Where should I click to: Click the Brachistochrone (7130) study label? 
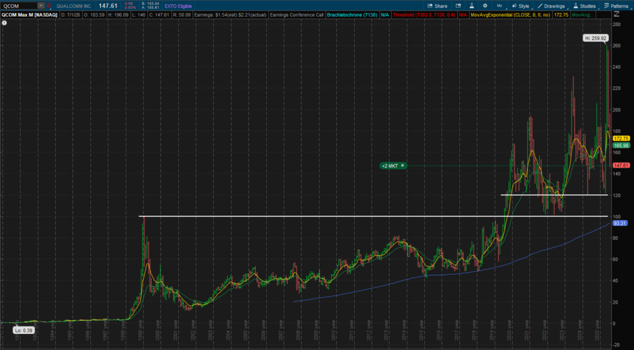(x=352, y=15)
